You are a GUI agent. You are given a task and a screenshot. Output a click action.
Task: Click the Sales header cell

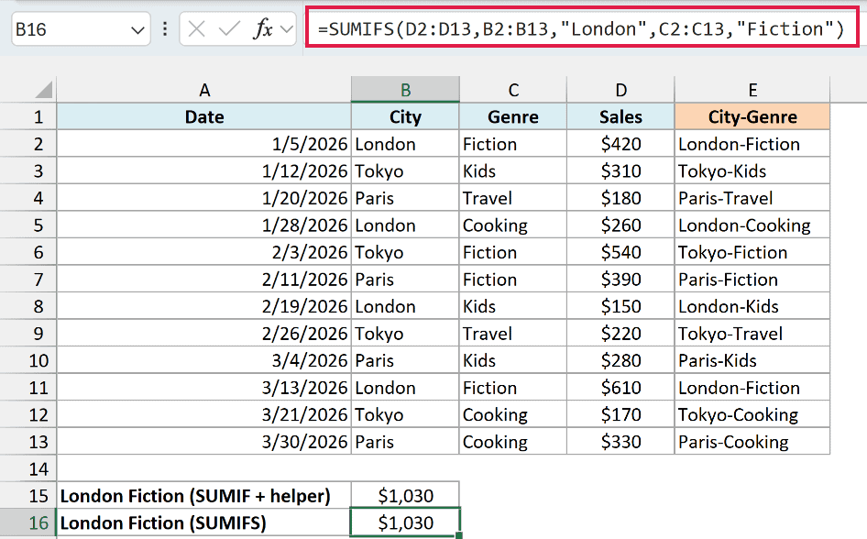(621, 116)
